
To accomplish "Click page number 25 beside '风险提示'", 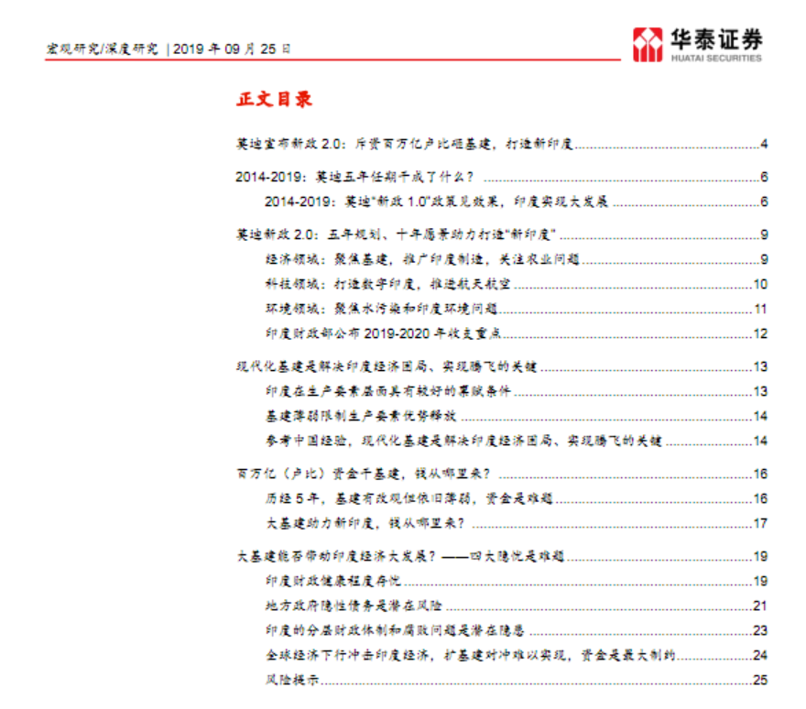I will click(760, 680).
